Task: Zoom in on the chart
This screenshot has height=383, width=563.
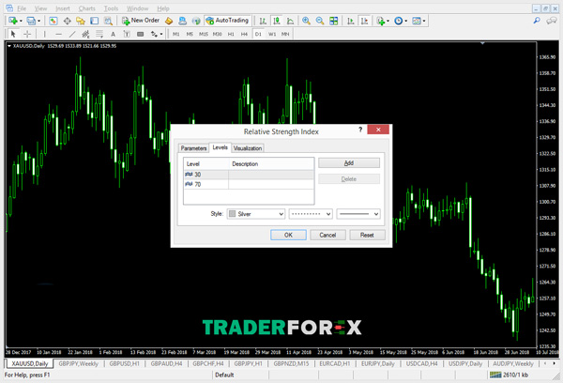Action: 306,21
